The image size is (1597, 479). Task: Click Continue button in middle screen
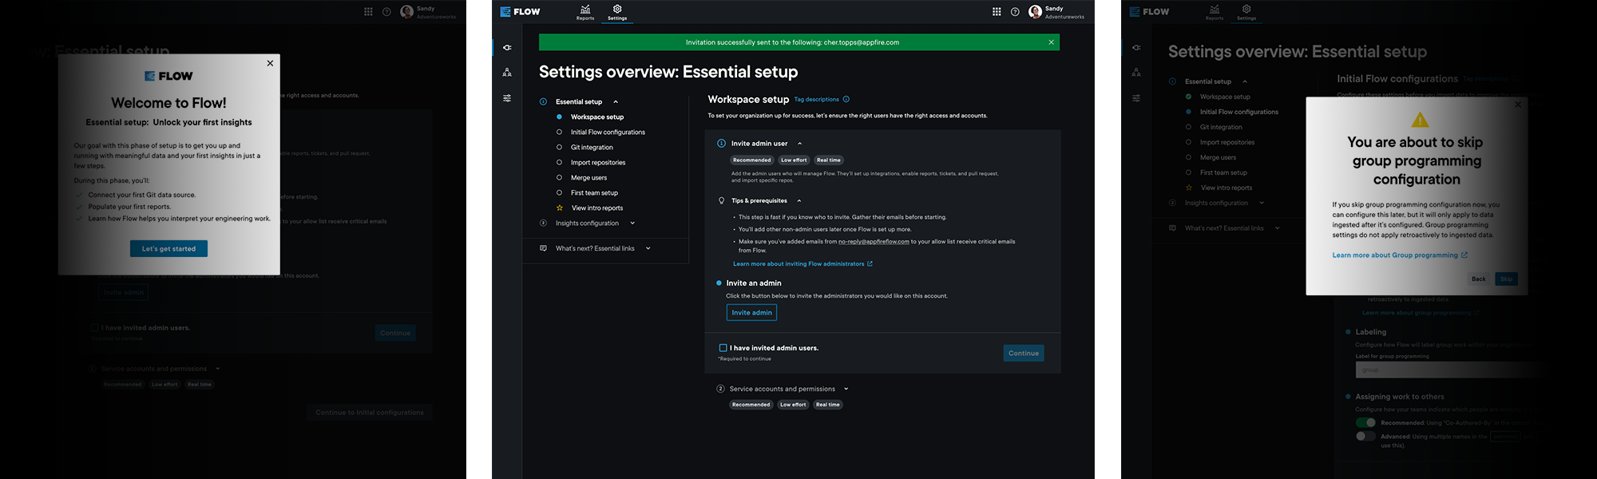(x=1024, y=354)
